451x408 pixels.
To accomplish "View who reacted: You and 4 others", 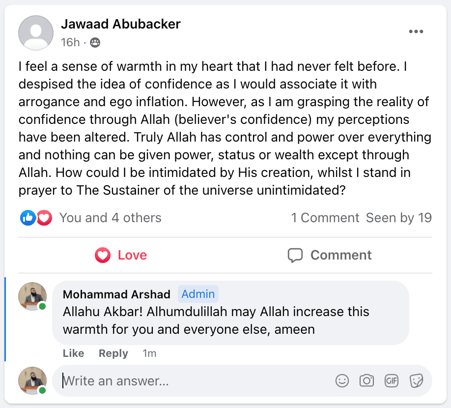I will tap(110, 218).
